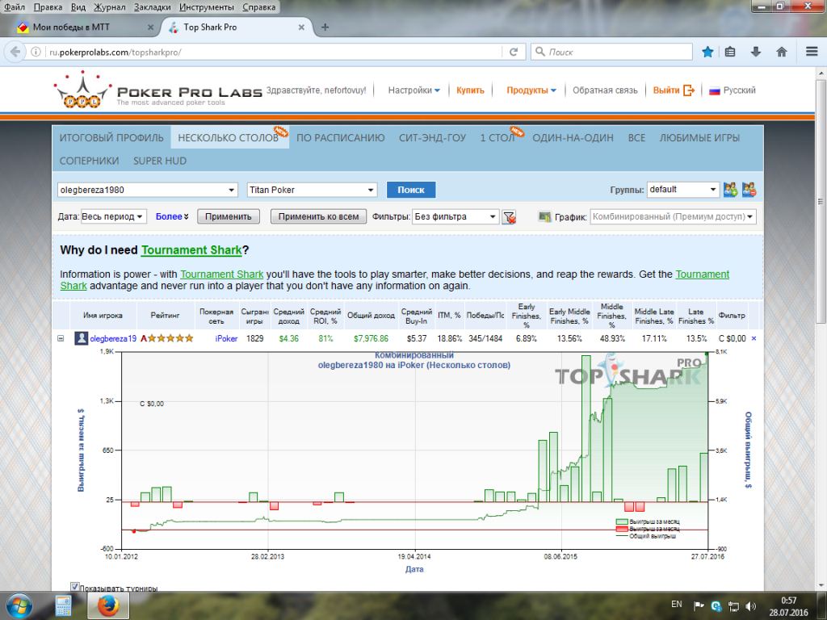Open the Файл menu
The width and height of the screenshot is (827, 620).
coord(15,6)
